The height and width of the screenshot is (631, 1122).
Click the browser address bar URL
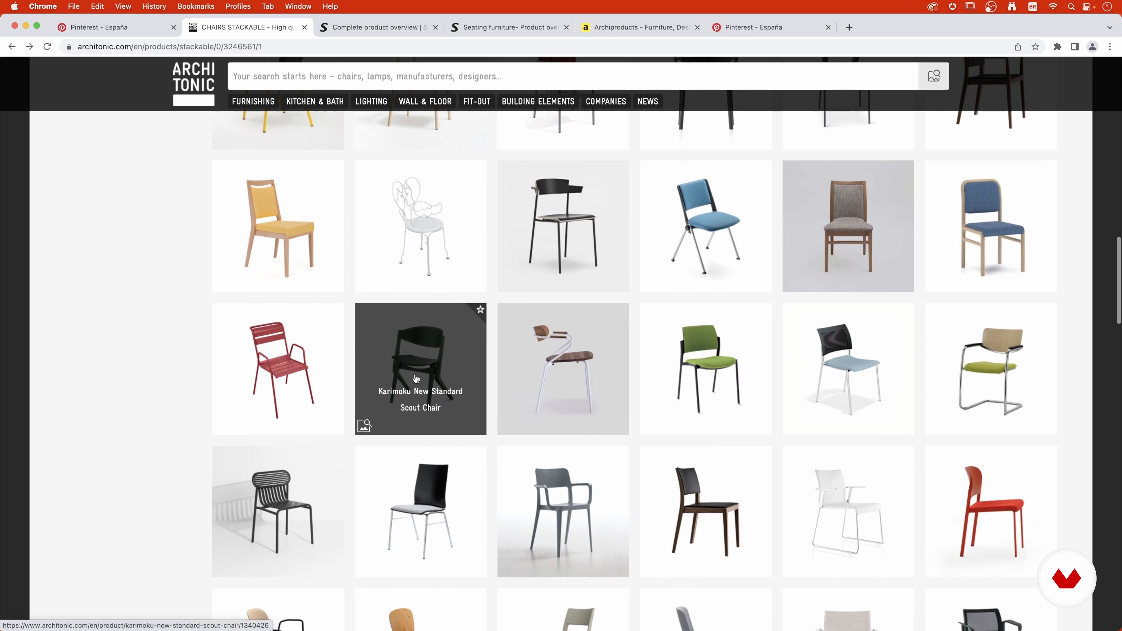coord(169,47)
